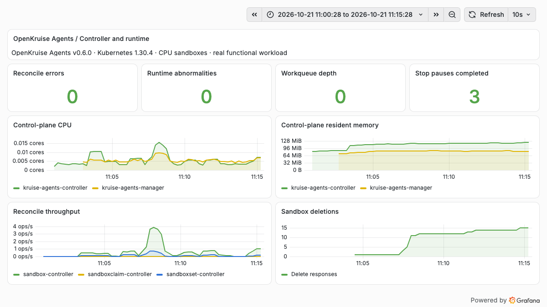Image resolution: width=547 pixels, height=307 pixels.
Task: Open the time range picker dropdown
Action: point(345,15)
